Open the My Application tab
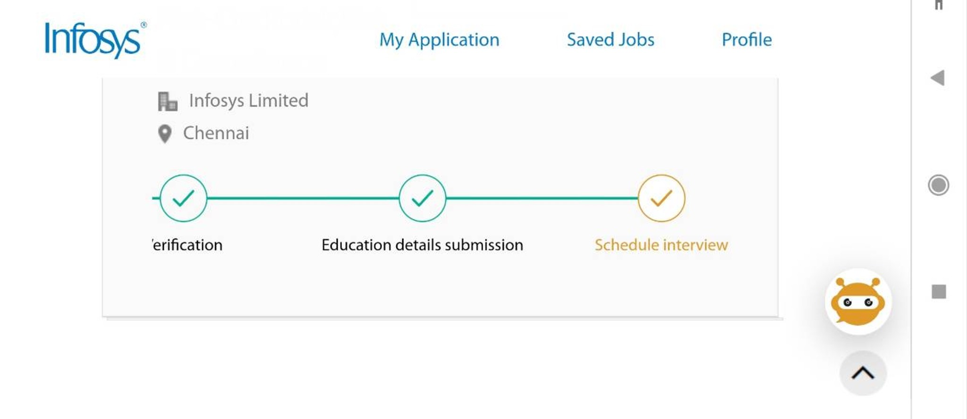The image size is (967, 419). pos(439,40)
